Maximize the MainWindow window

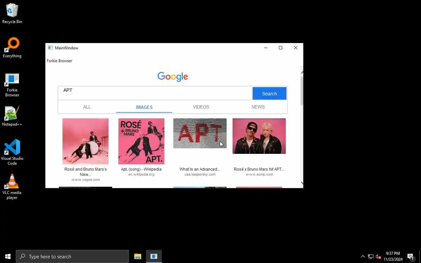[281, 48]
